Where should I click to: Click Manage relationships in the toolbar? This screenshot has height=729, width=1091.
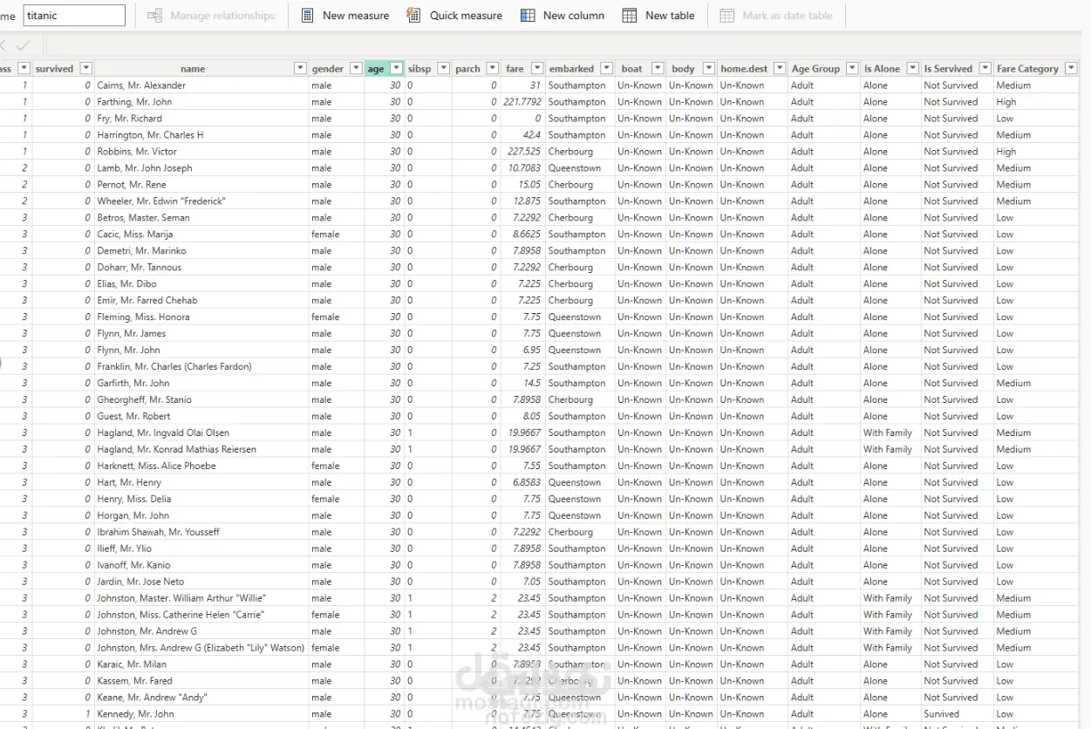(x=212, y=16)
